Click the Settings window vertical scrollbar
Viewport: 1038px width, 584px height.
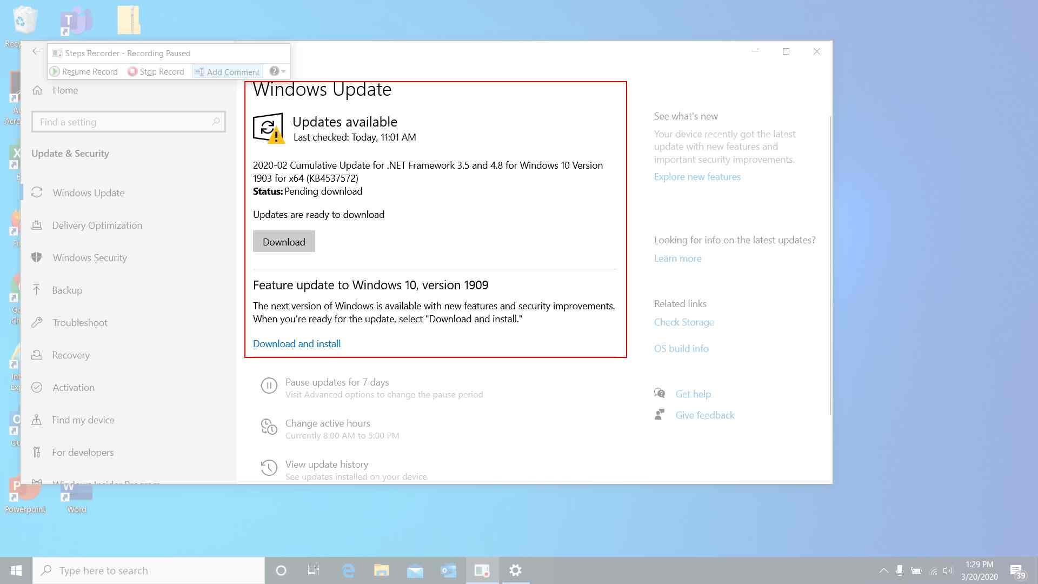[x=830, y=265]
